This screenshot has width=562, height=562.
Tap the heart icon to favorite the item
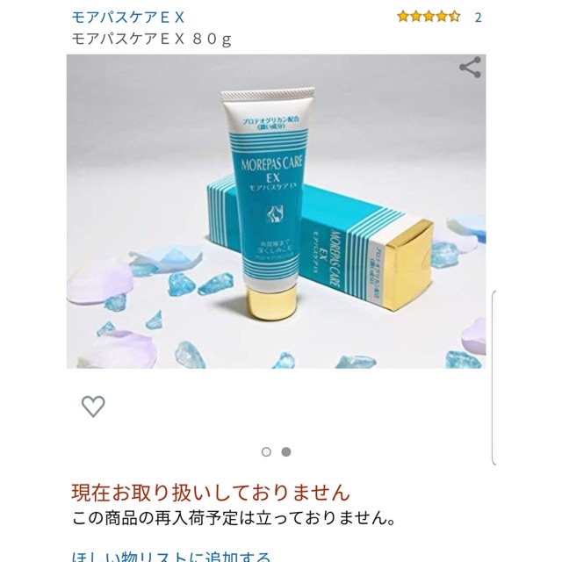[93, 407]
